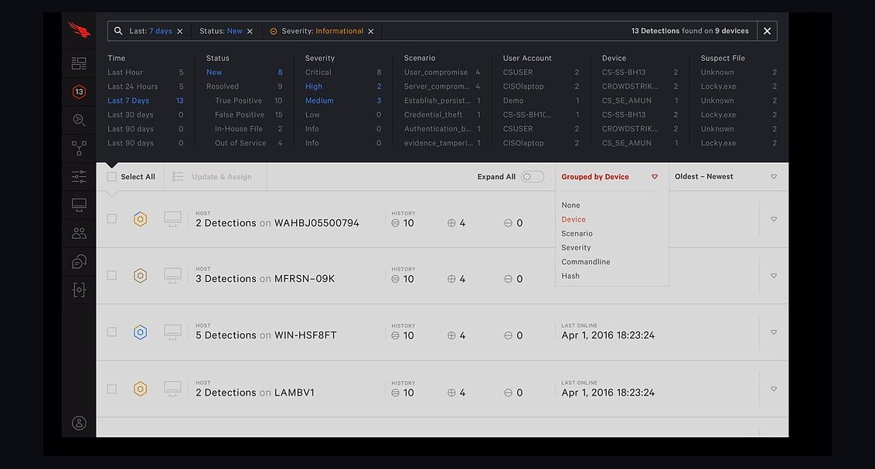Check the WAHBJ05500794 row checkbox
The width and height of the screenshot is (875, 469).
click(x=111, y=219)
